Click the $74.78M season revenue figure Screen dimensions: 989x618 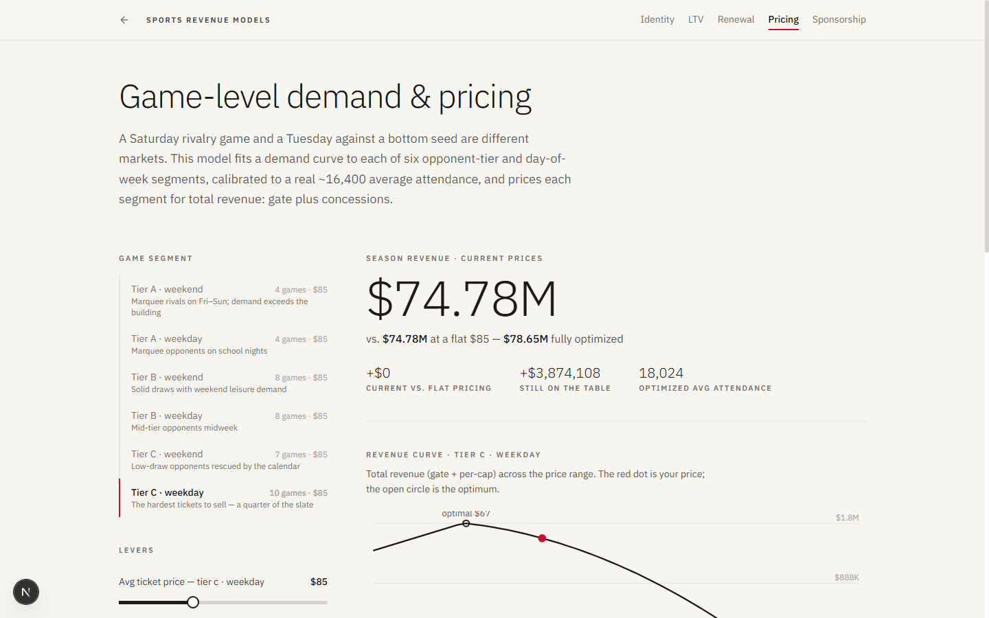pos(462,299)
